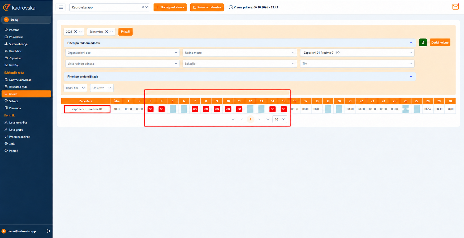Remove Zaposleni 01 Prezime 01 filter chip
The image size is (464, 238).
tap(338, 53)
